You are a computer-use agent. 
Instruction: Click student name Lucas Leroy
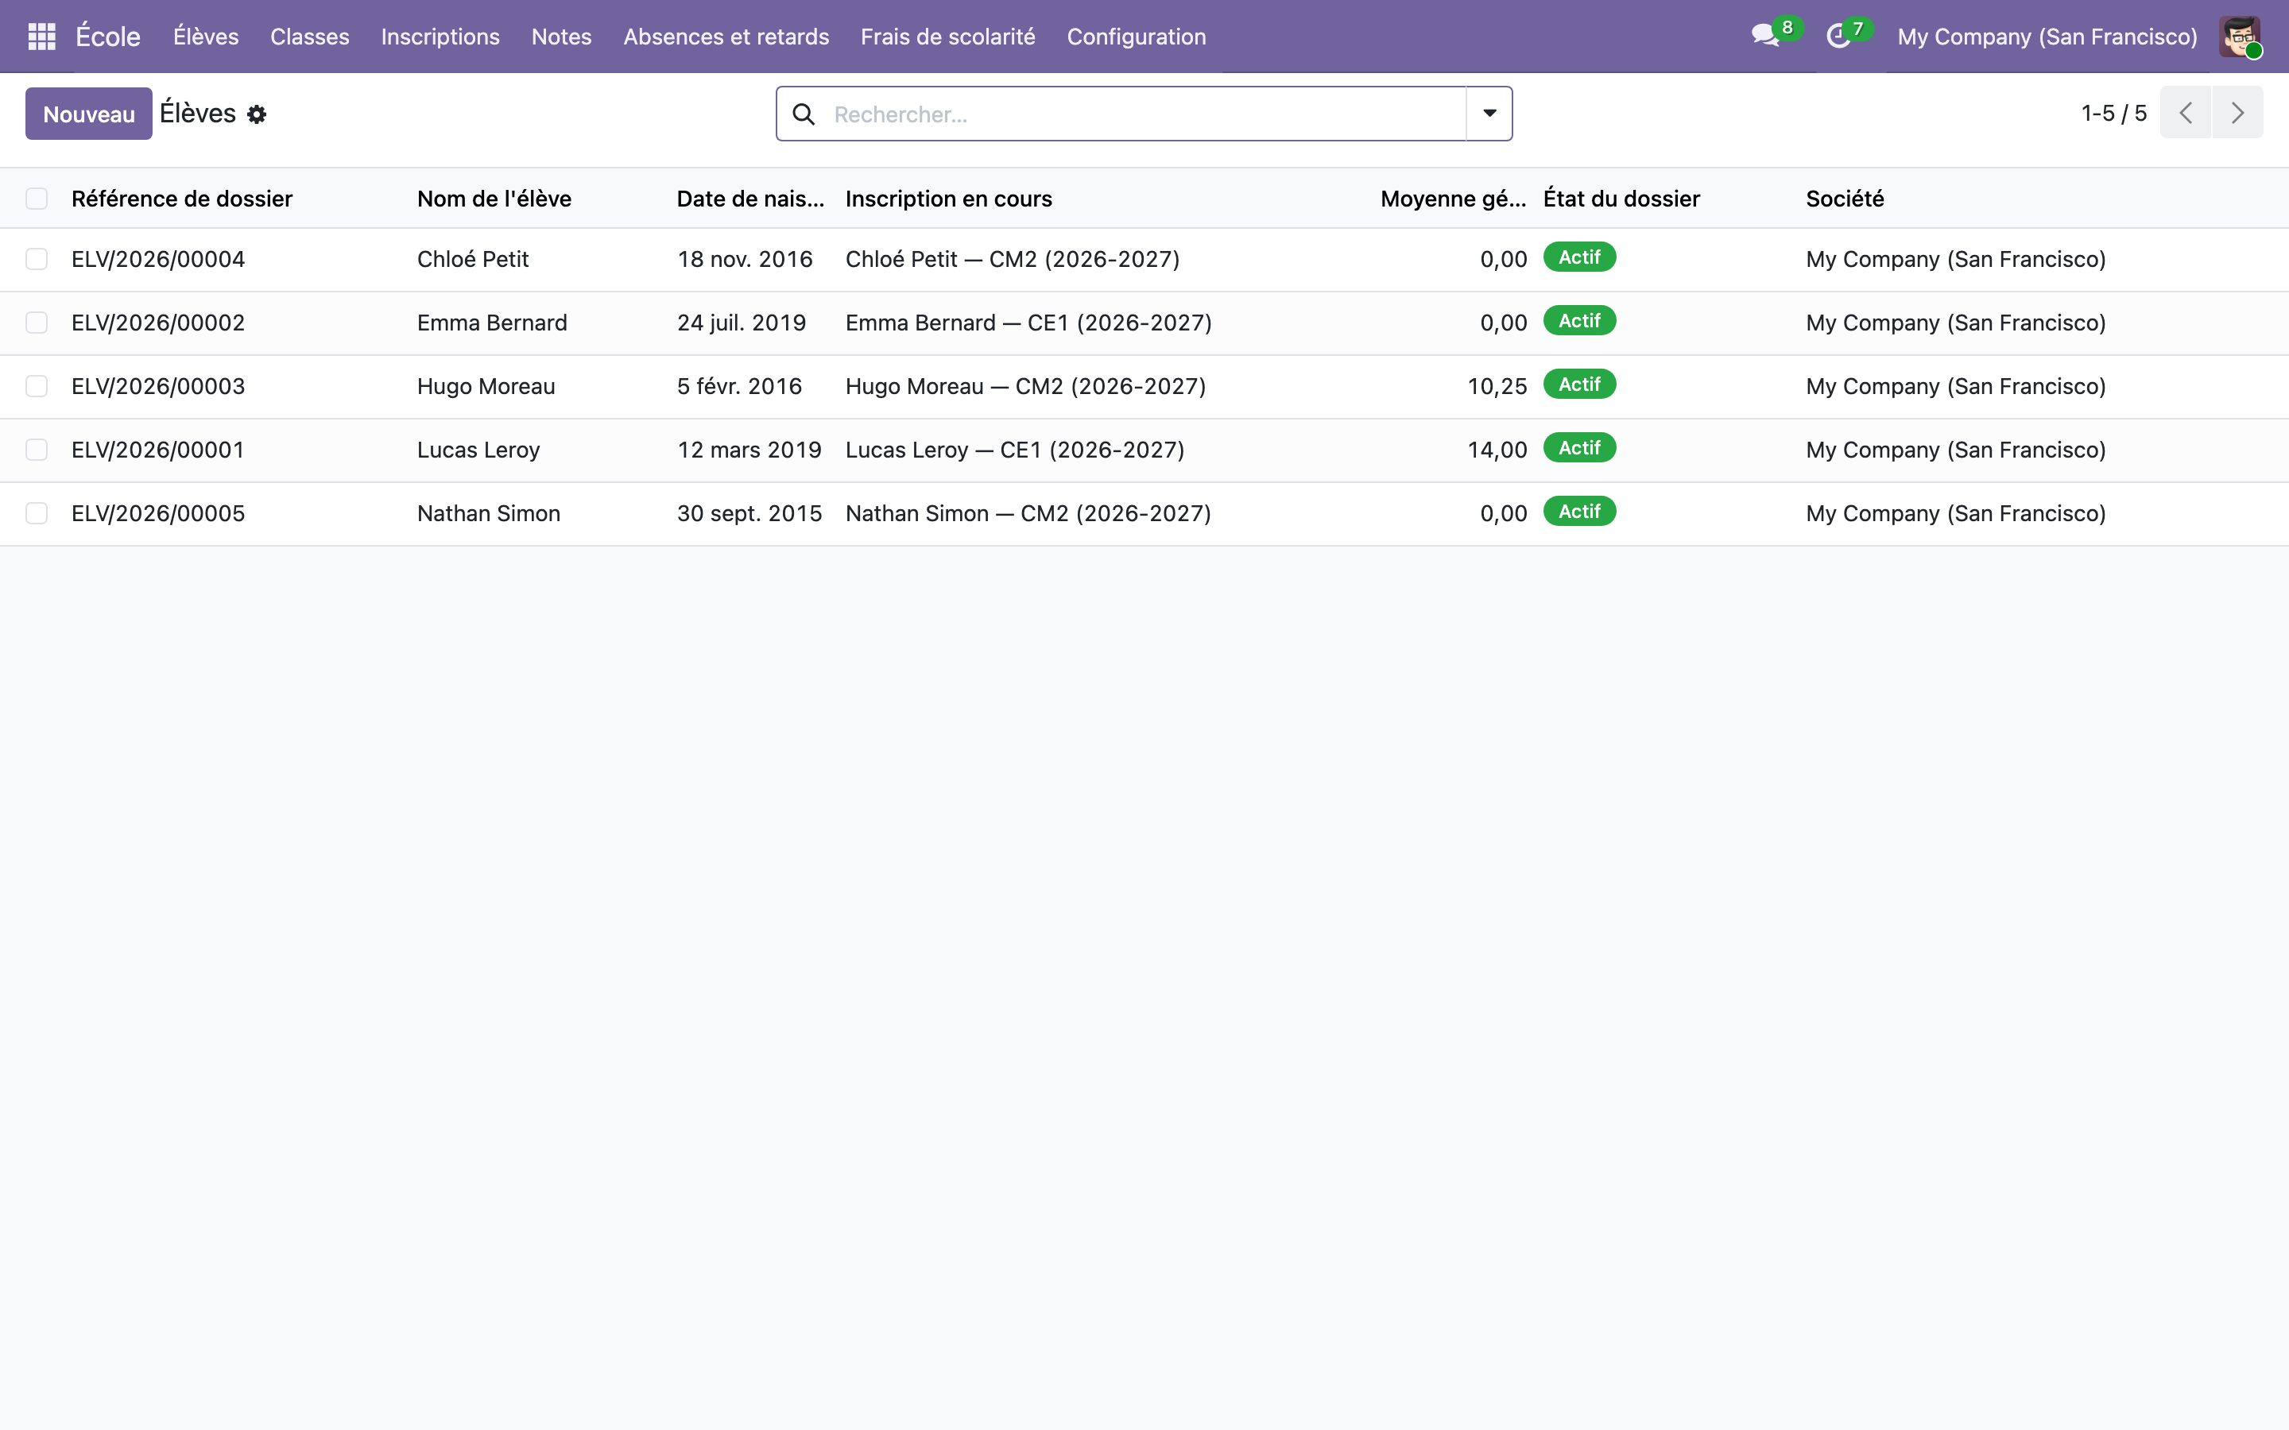pos(478,449)
